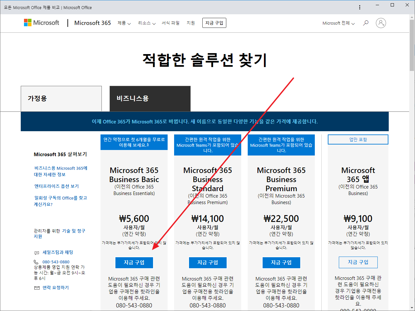Select the 비즈니스용 tab

click(x=150, y=98)
